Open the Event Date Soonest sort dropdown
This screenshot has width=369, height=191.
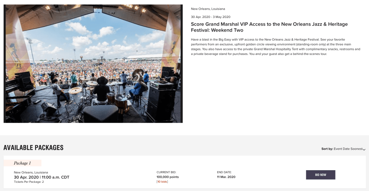pyautogui.click(x=349, y=149)
